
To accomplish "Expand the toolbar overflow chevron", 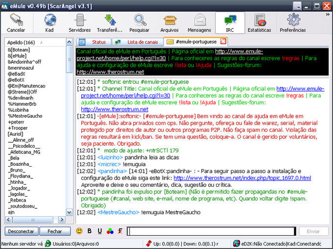I will click(328, 14).
